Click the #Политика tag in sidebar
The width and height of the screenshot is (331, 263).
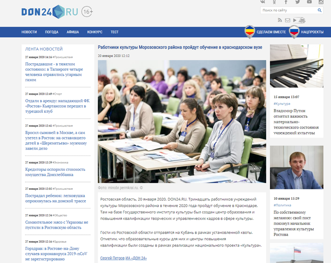(282, 205)
